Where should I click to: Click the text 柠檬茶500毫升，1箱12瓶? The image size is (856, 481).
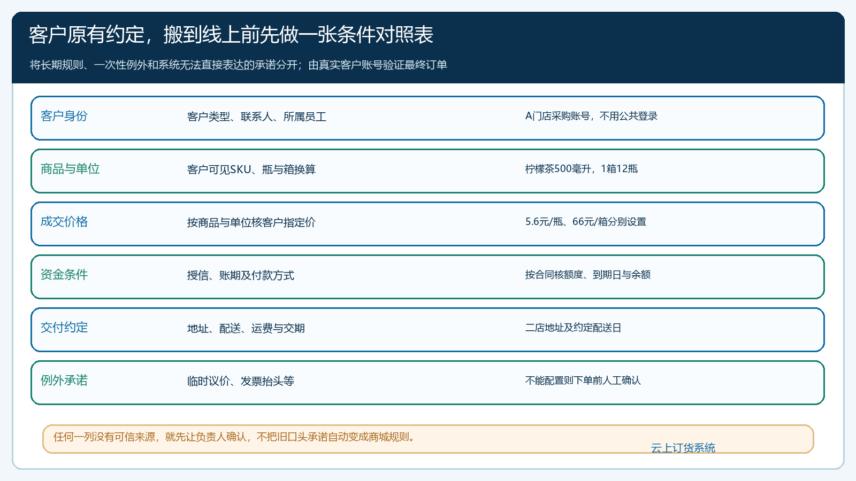tap(582, 169)
